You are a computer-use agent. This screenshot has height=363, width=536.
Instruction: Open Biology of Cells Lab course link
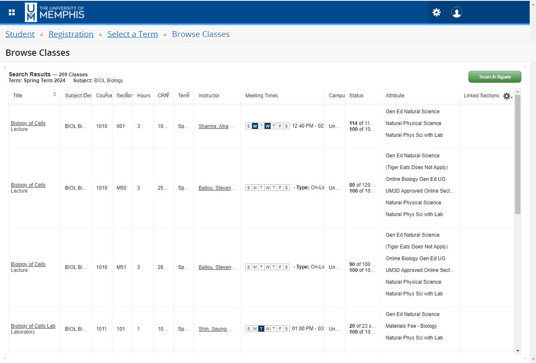(33, 326)
